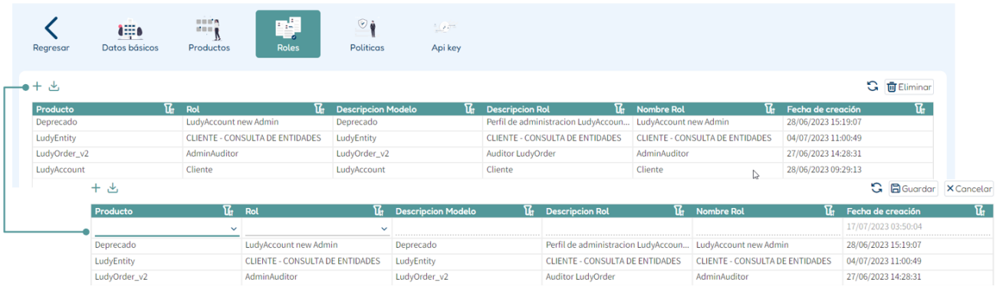Image resolution: width=996 pixels, height=286 pixels.
Task: Click the upper download/export icon
Action: tap(54, 86)
